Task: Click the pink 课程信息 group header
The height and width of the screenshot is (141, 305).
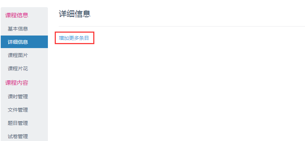Action: click(17, 15)
